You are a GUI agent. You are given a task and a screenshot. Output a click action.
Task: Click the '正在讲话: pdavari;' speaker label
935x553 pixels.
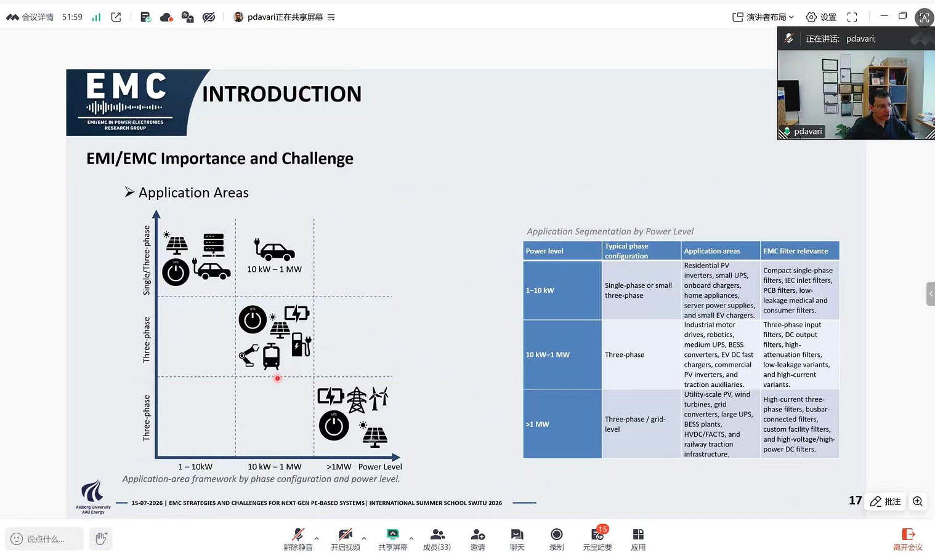click(x=841, y=39)
